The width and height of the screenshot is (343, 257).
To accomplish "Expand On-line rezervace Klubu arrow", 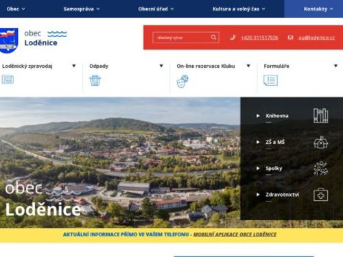I will 248,66.
